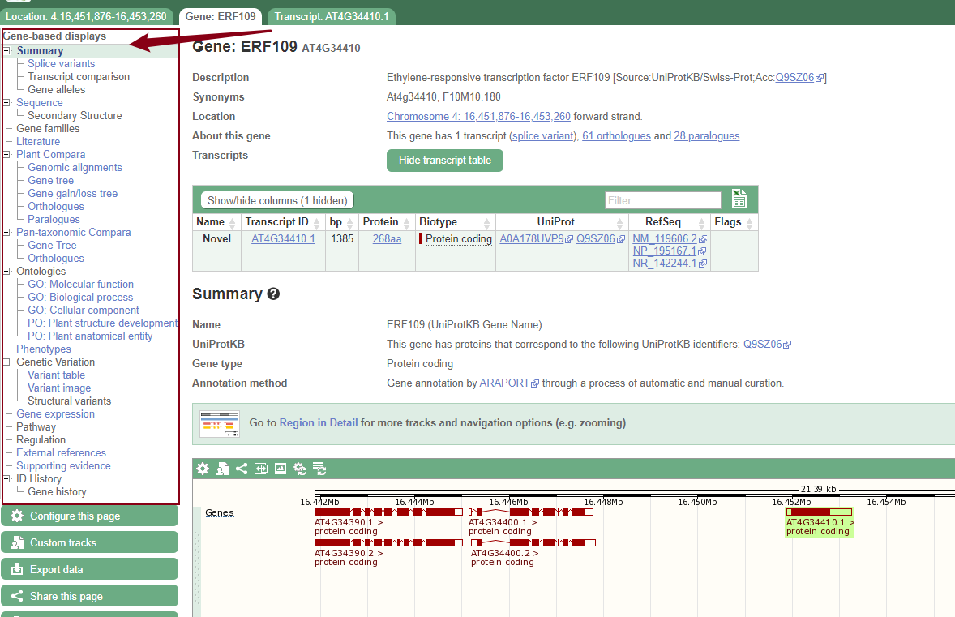Viewport: 955px width, 617px height.
Task: Click the table Filter input field
Action: 662,200
